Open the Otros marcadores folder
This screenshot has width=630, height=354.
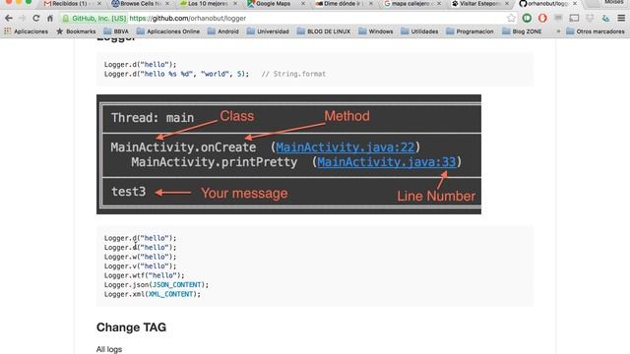(x=595, y=31)
